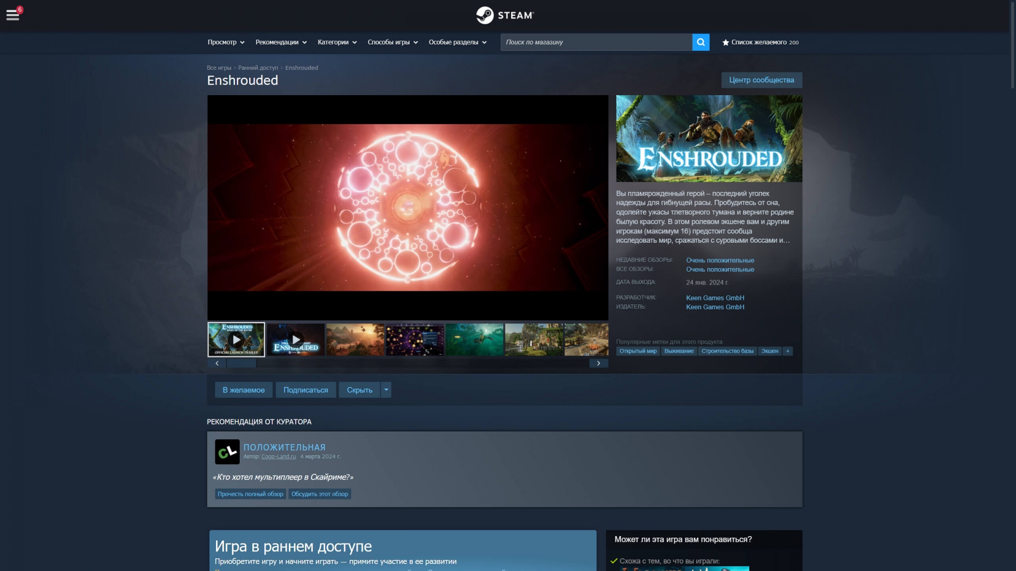Open Центр сообщества button
1016x571 pixels.
tap(761, 80)
